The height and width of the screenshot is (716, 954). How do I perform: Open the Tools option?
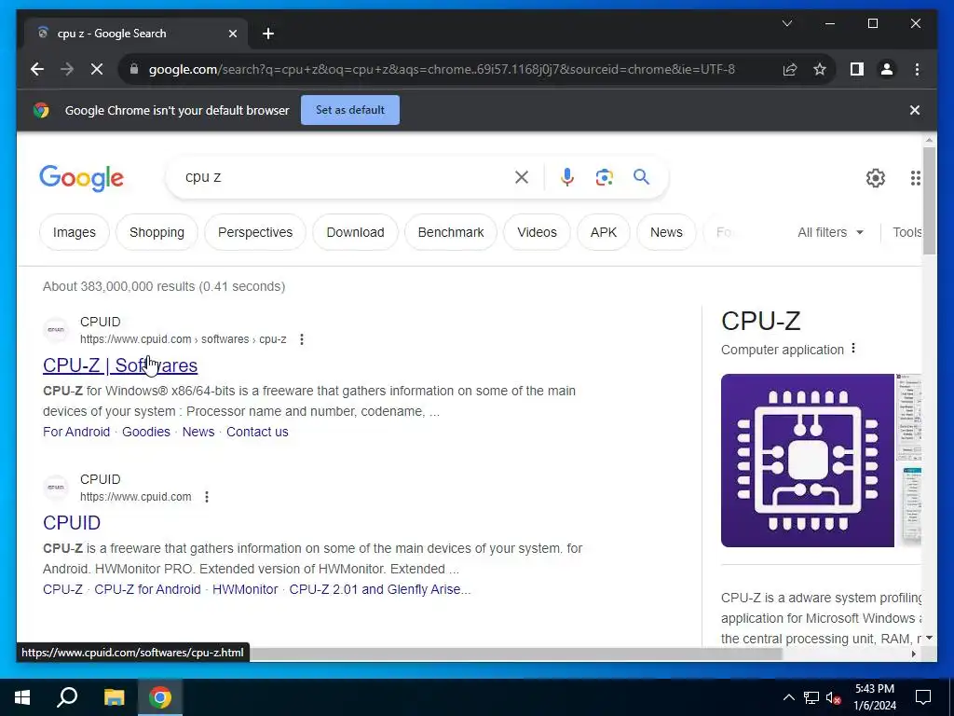pyautogui.click(x=906, y=232)
